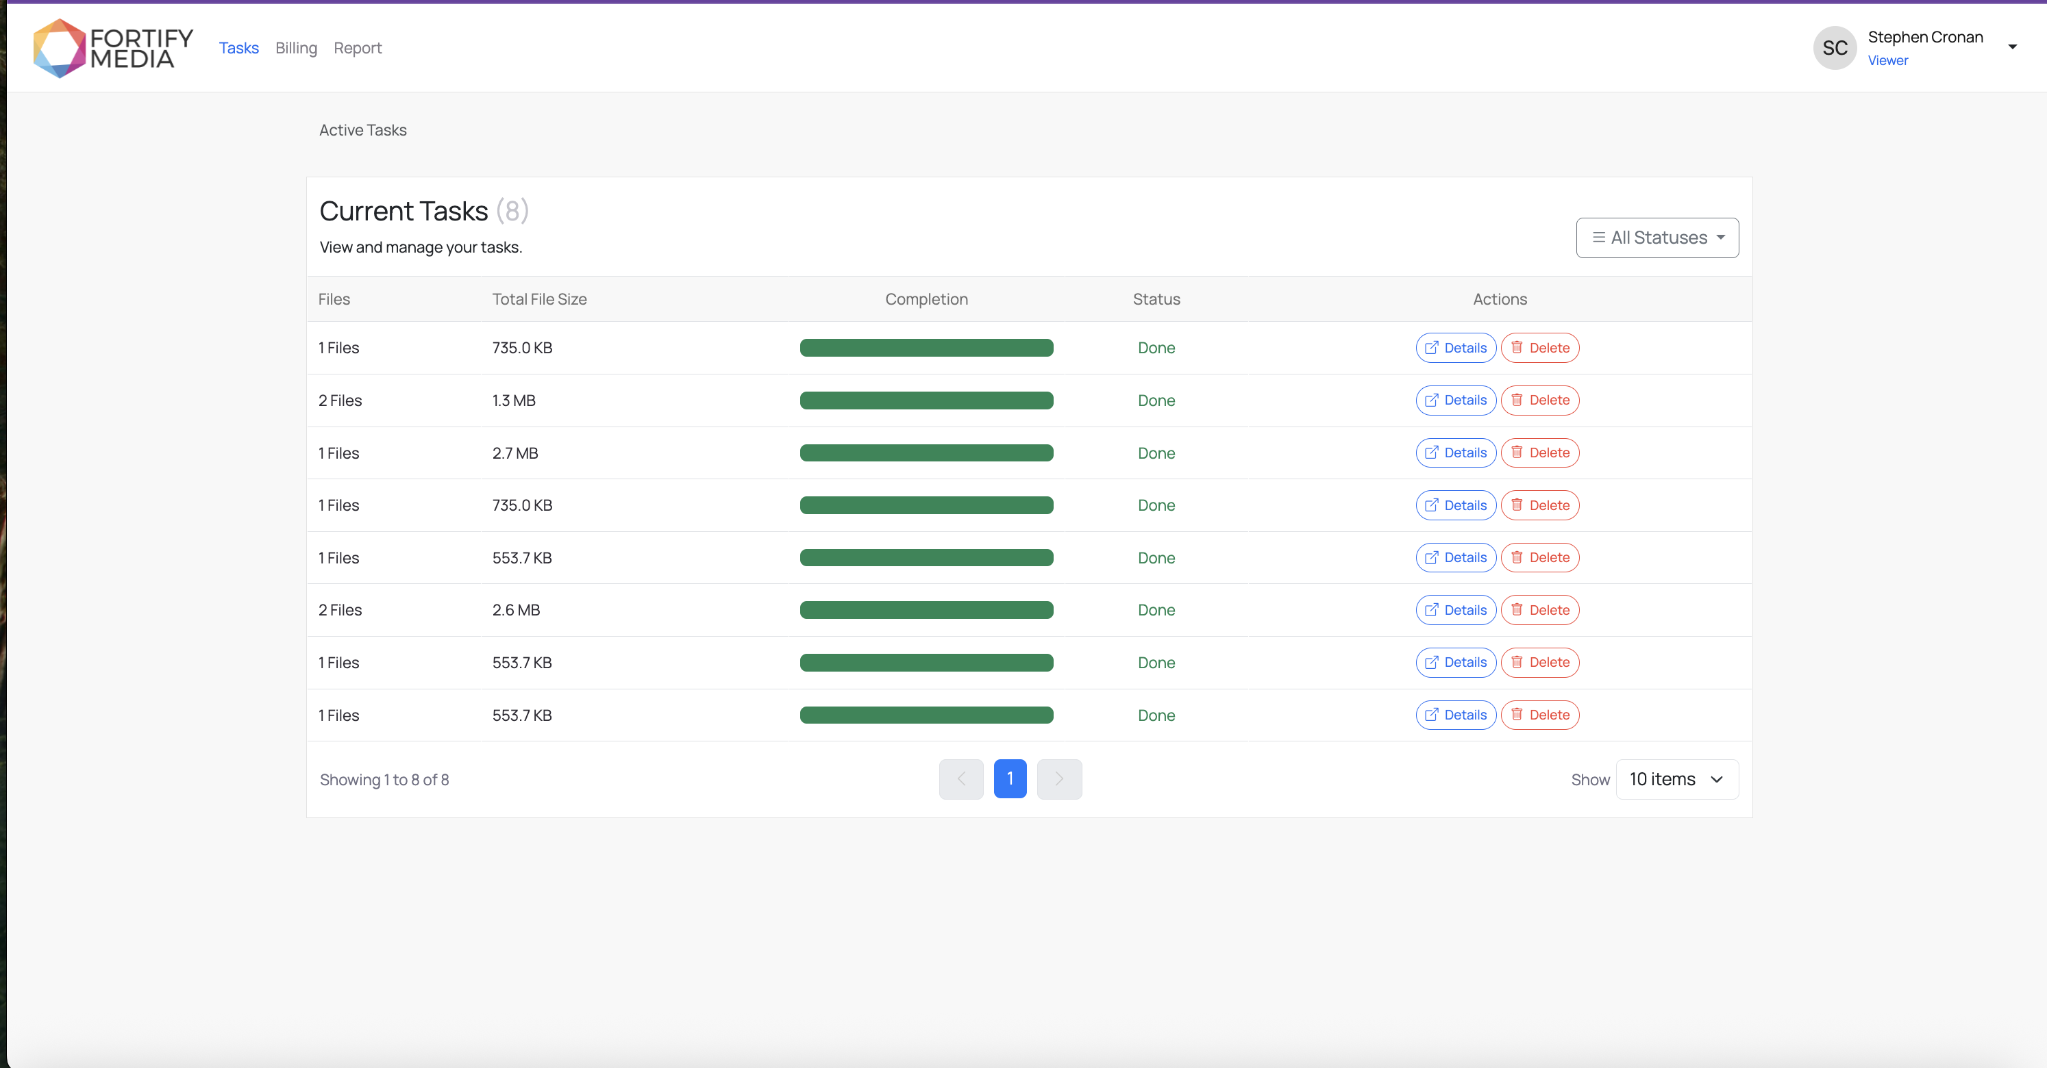This screenshot has height=1068, width=2047.
Task: Click the Completion column header
Action: point(926,299)
